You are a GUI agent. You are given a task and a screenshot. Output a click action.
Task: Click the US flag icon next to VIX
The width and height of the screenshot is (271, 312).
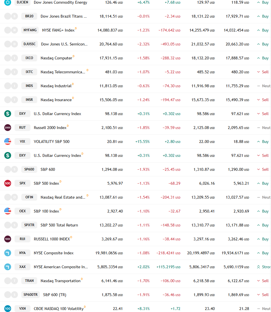8,142
